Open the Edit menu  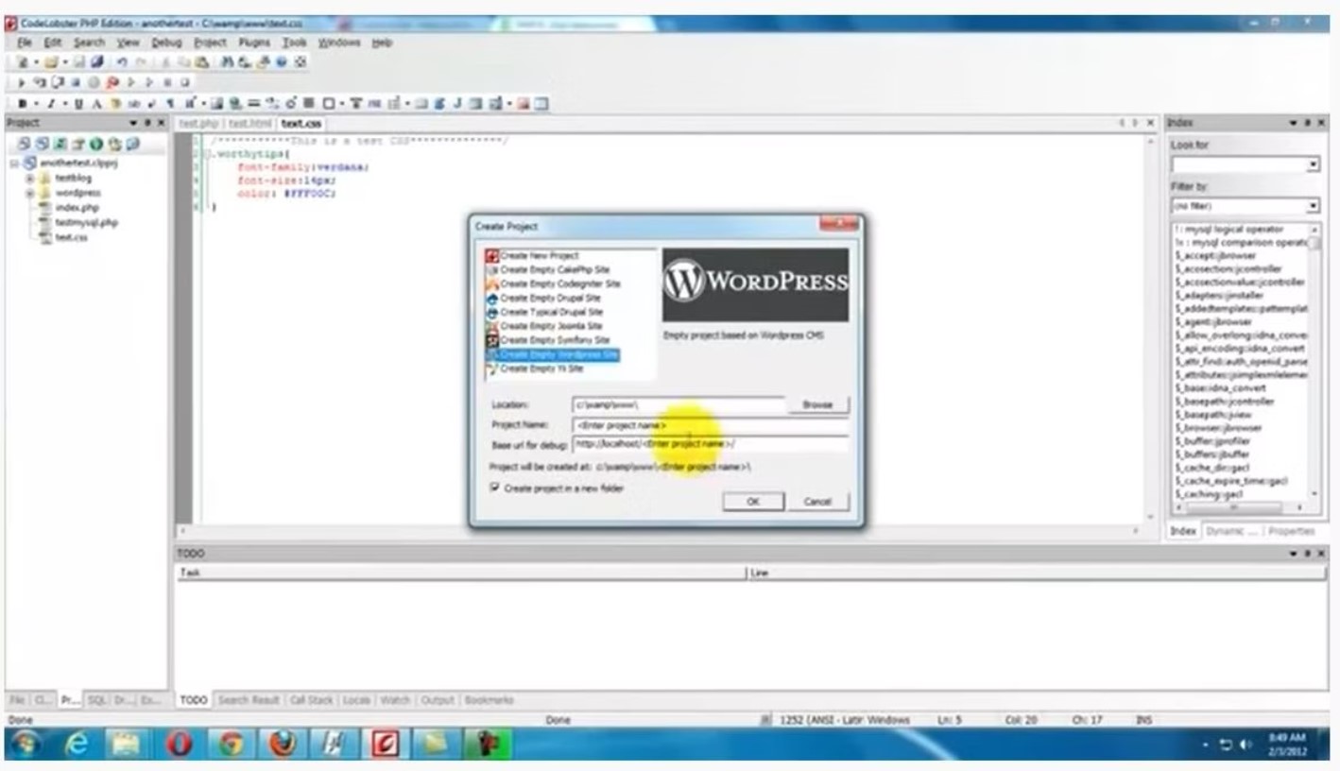tap(53, 43)
